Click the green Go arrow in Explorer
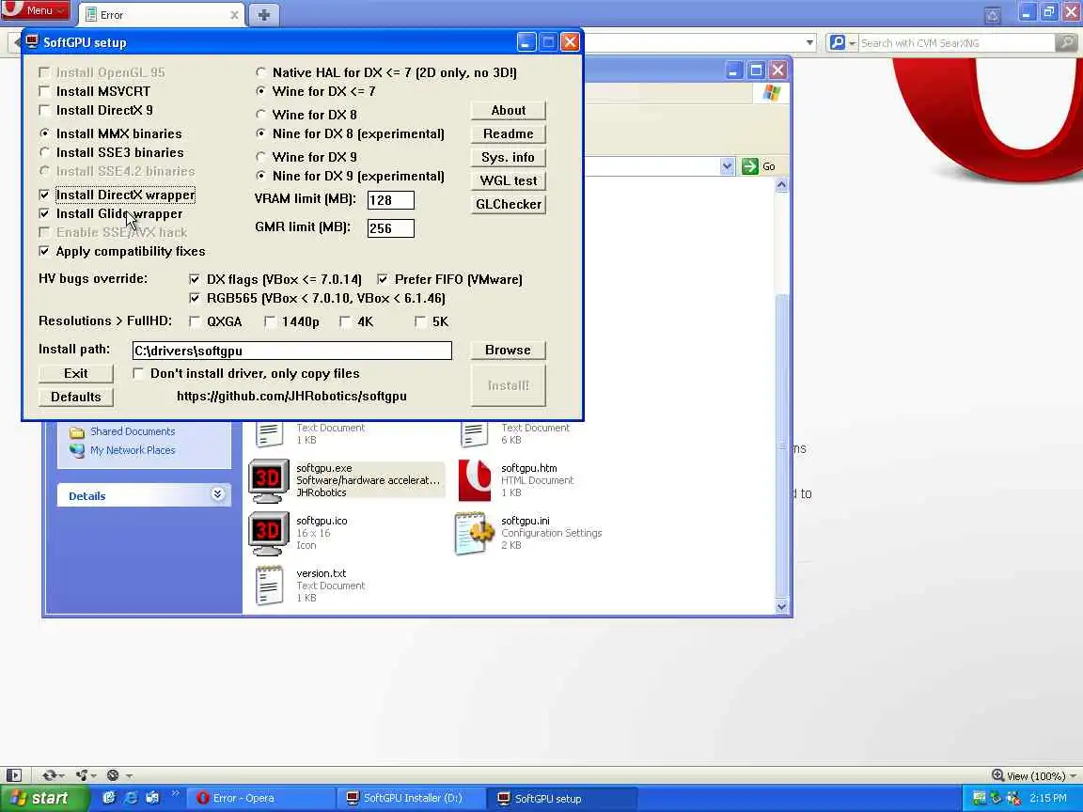The image size is (1083, 812). (750, 166)
